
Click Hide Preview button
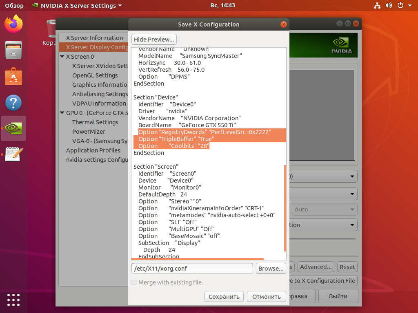[154, 40]
